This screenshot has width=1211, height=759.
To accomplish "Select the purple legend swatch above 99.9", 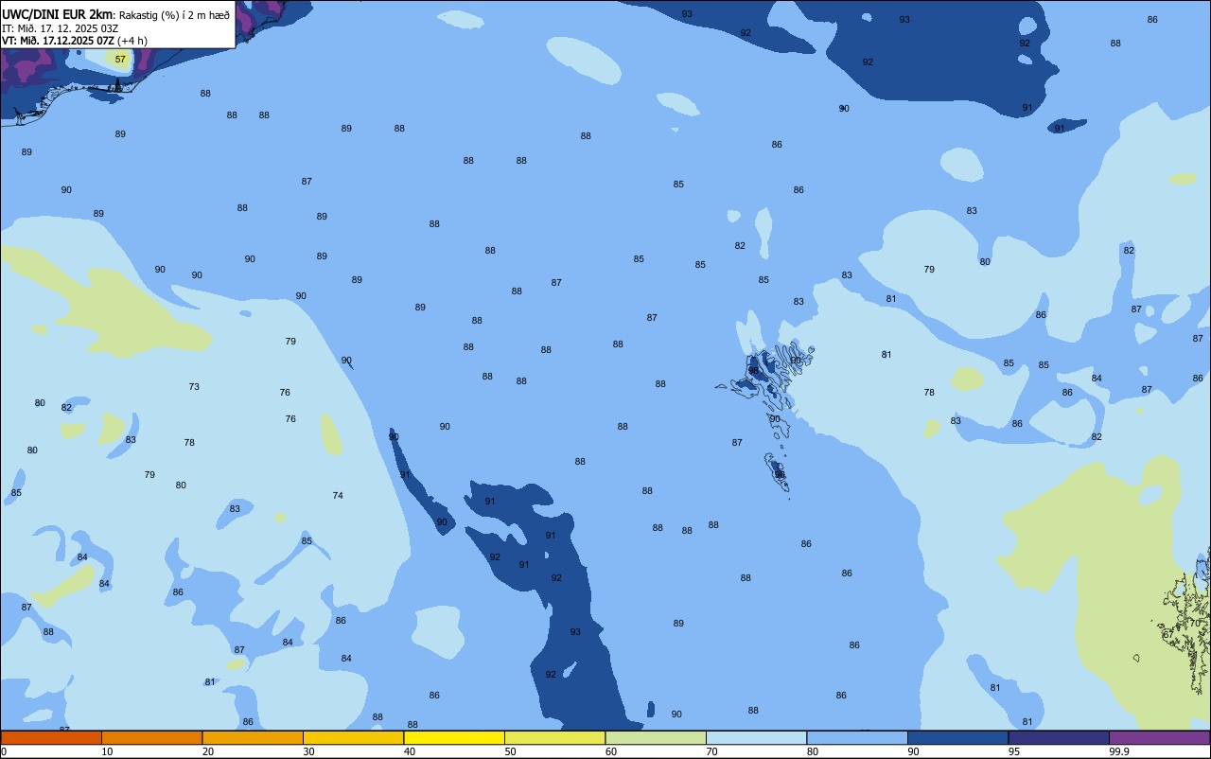I will [1159, 737].
